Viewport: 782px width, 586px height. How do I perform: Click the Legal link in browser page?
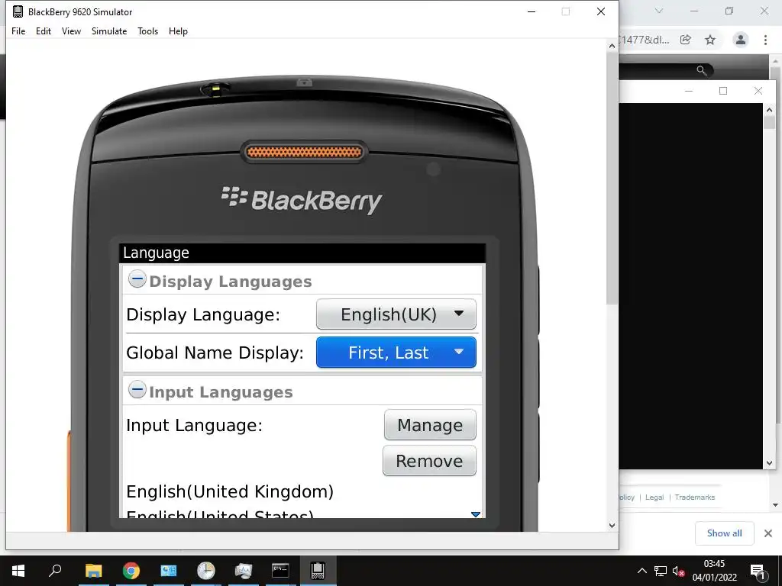pos(654,497)
